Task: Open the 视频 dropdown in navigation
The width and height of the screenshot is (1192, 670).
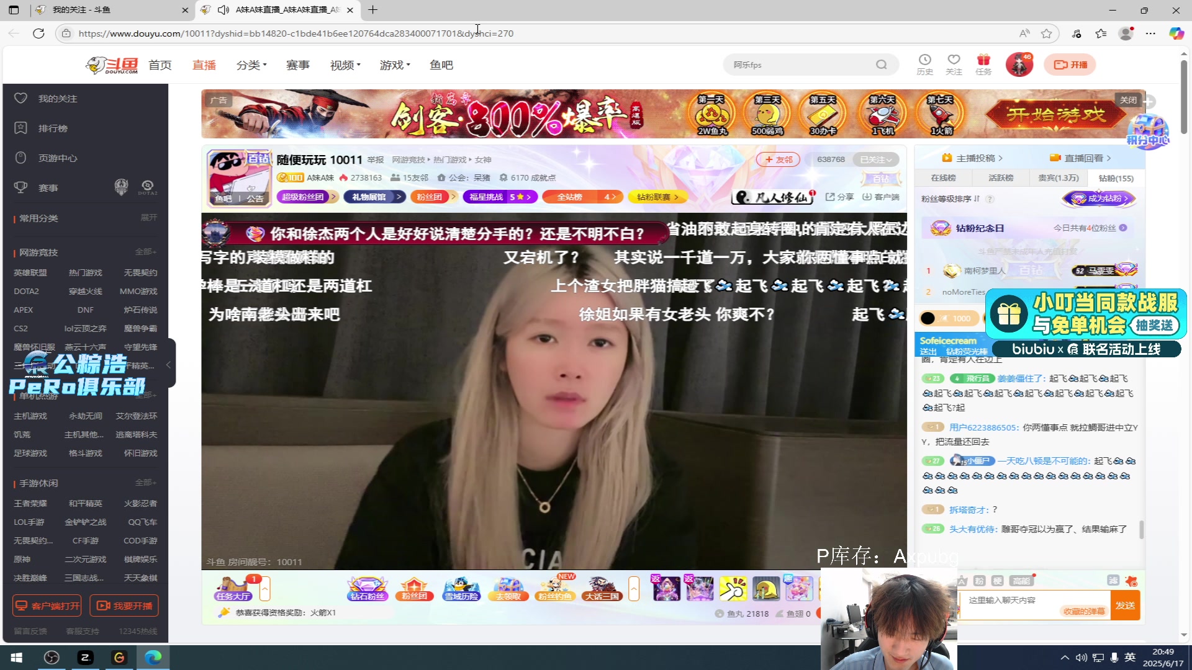Action: coord(345,65)
